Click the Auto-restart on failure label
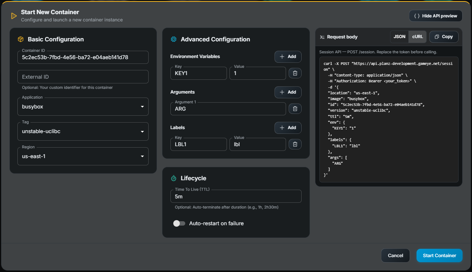 [x=216, y=223]
